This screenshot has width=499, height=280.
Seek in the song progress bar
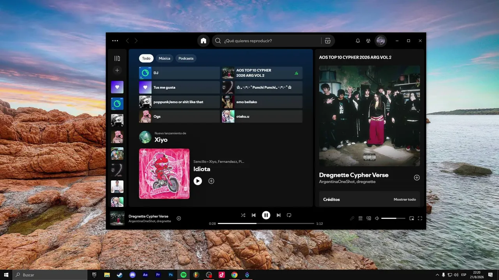(266, 224)
